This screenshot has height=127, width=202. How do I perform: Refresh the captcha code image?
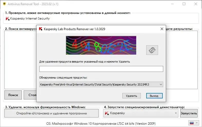152,50
